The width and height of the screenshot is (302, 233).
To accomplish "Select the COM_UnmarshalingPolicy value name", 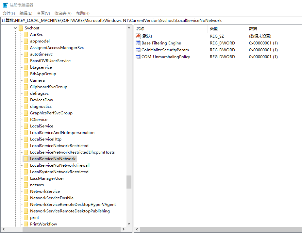I will point(166,57).
